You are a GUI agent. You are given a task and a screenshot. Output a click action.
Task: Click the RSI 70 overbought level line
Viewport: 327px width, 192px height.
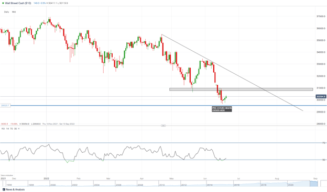coord(160,143)
